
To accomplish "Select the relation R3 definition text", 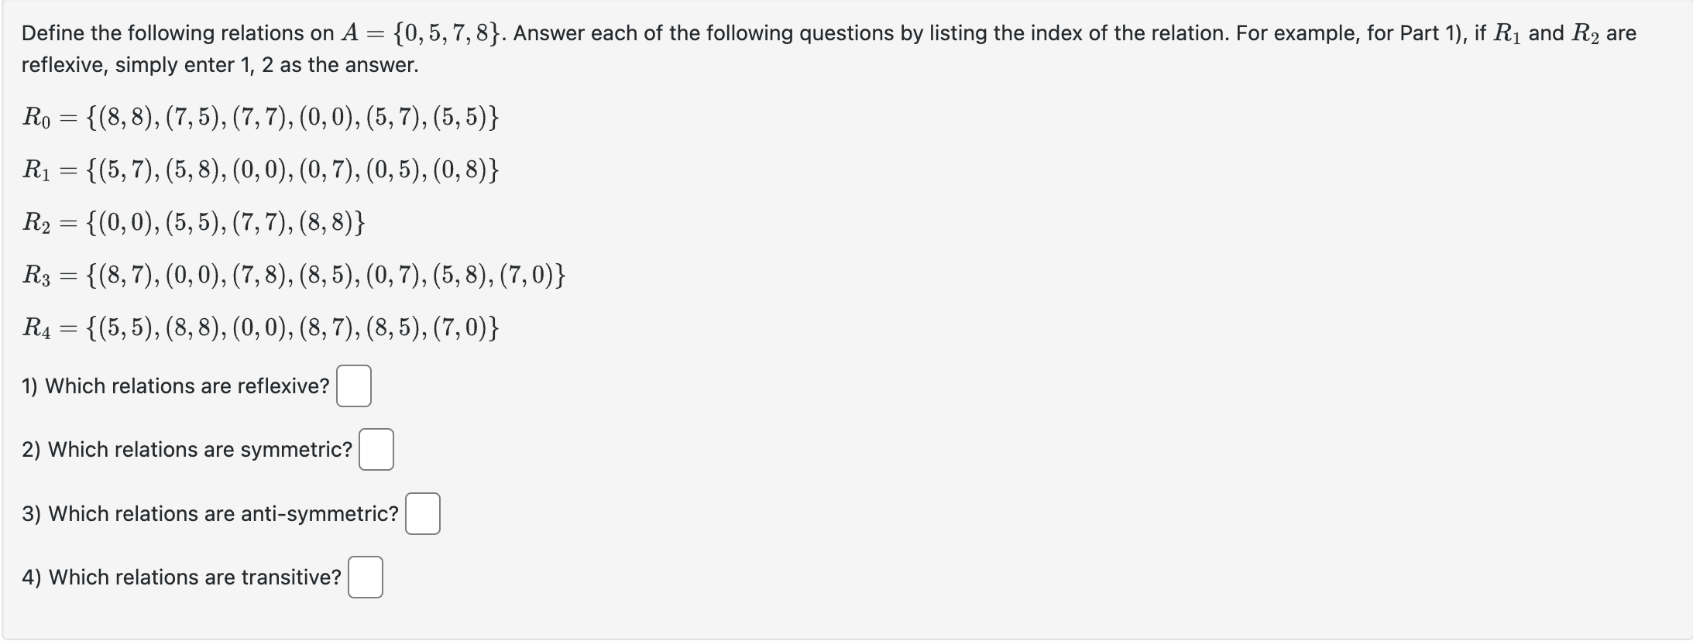I will pos(294,276).
